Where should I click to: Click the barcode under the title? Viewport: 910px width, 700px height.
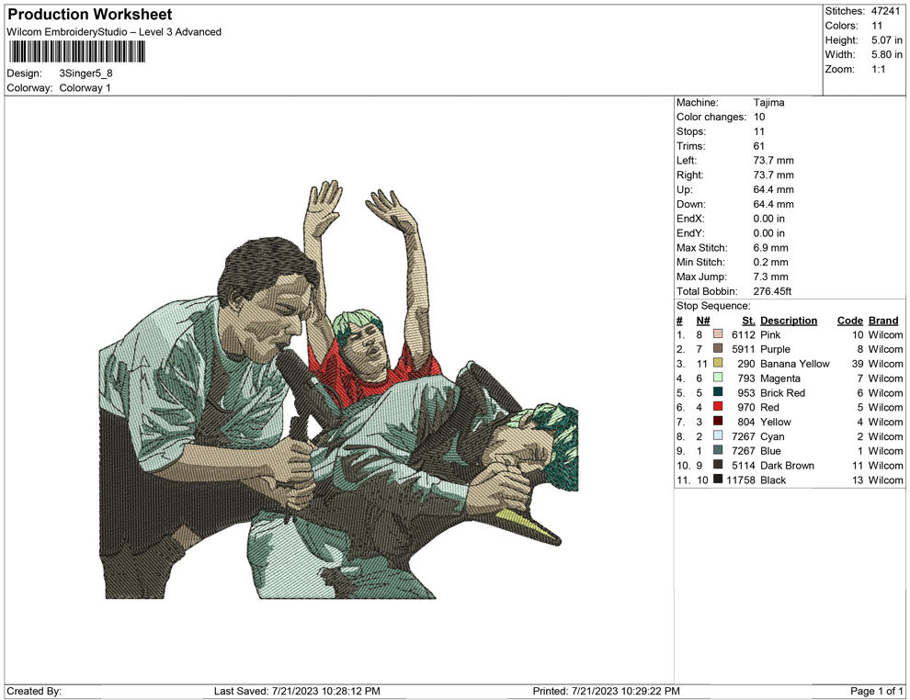click(x=76, y=52)
